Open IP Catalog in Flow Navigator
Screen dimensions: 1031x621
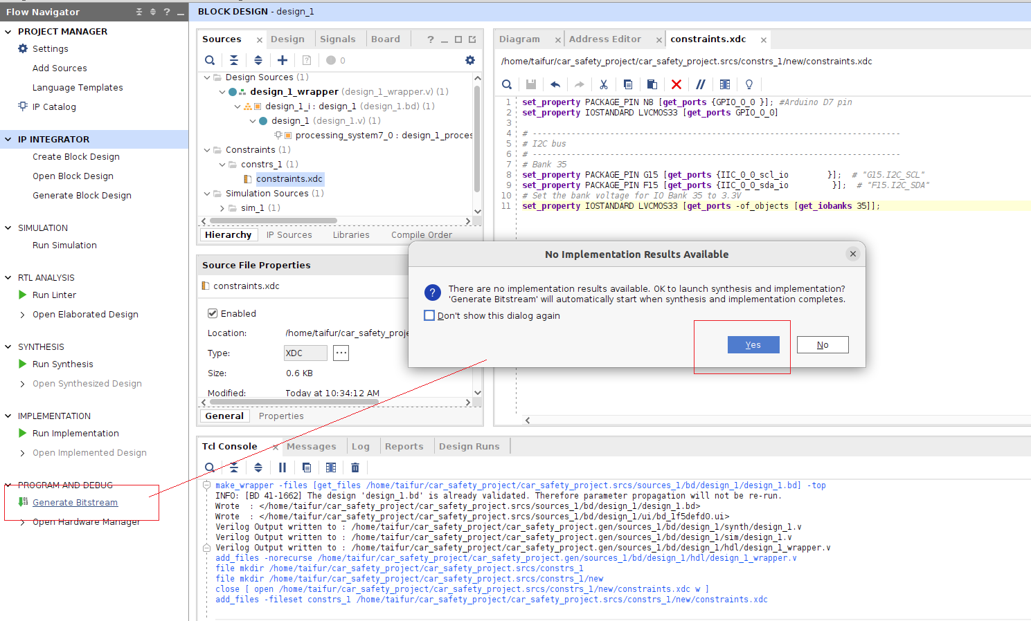pos(54,107)
